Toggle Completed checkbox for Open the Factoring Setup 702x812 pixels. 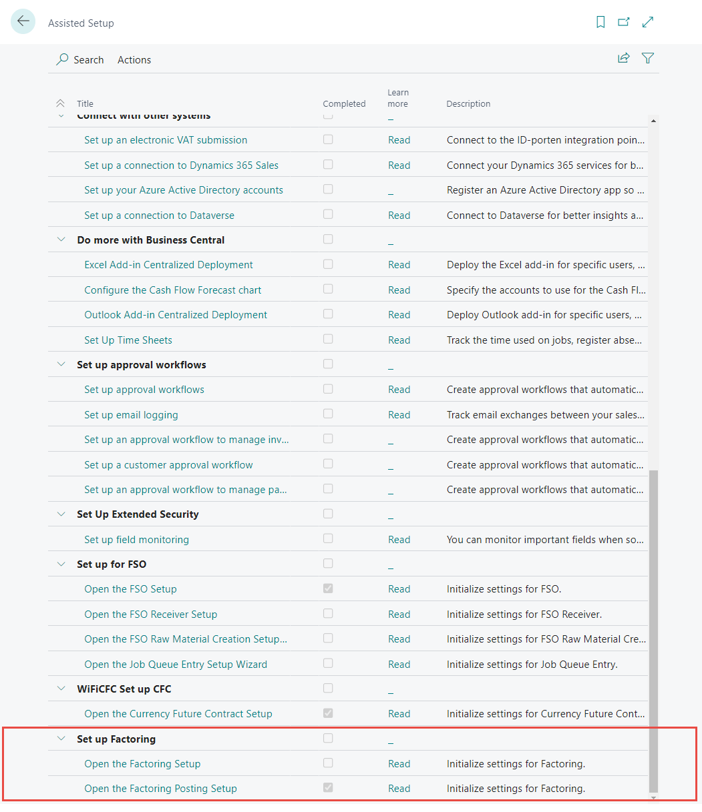tap(328, 763)
